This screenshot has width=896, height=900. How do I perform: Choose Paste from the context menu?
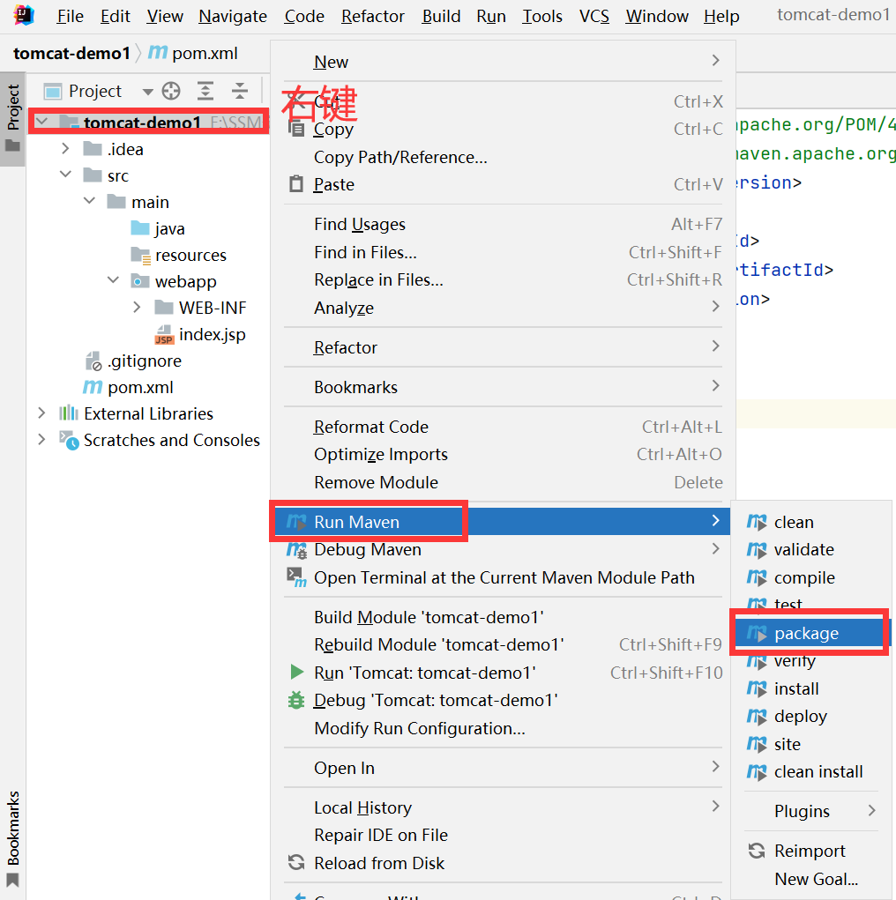point(504,184)
